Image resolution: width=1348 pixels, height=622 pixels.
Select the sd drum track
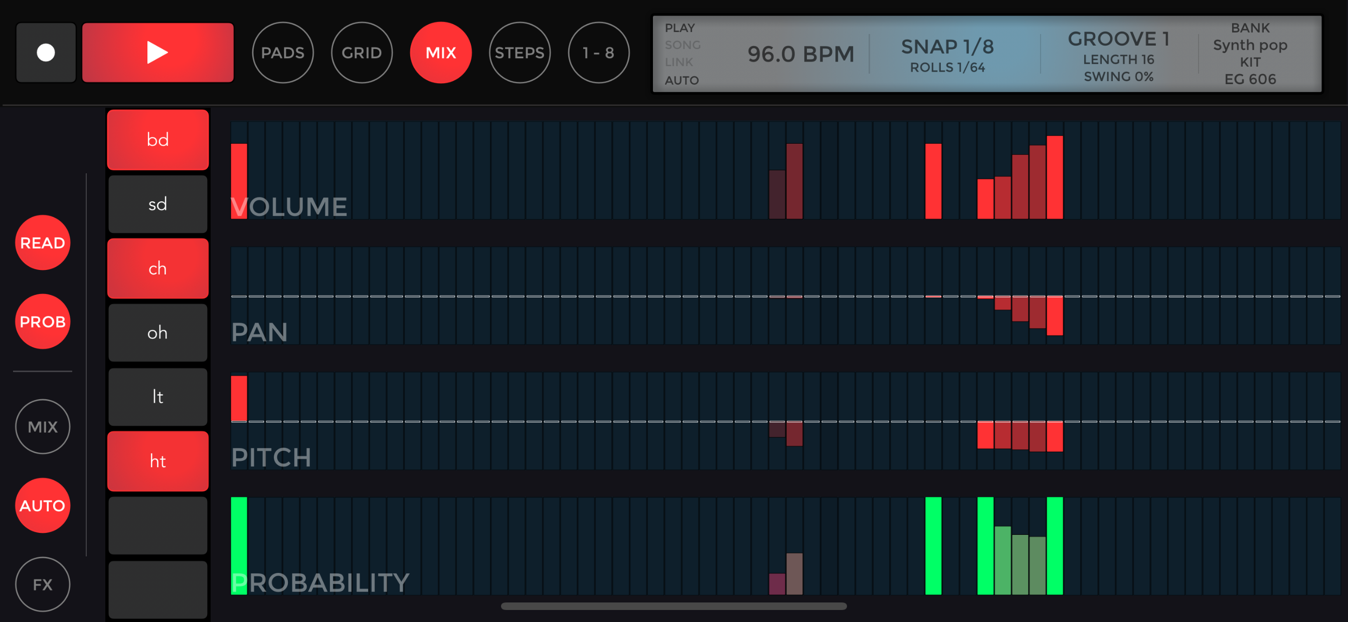point(157,204)
